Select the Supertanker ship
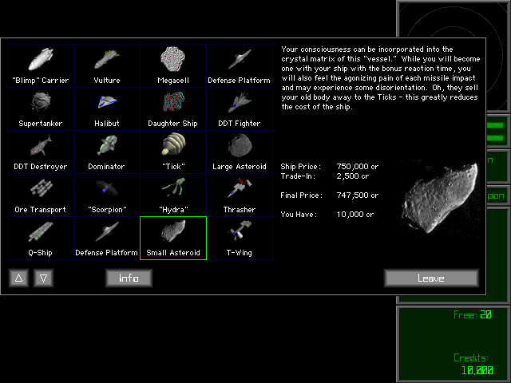This screenshot has width=511, height=383. [x=41, y=109]
